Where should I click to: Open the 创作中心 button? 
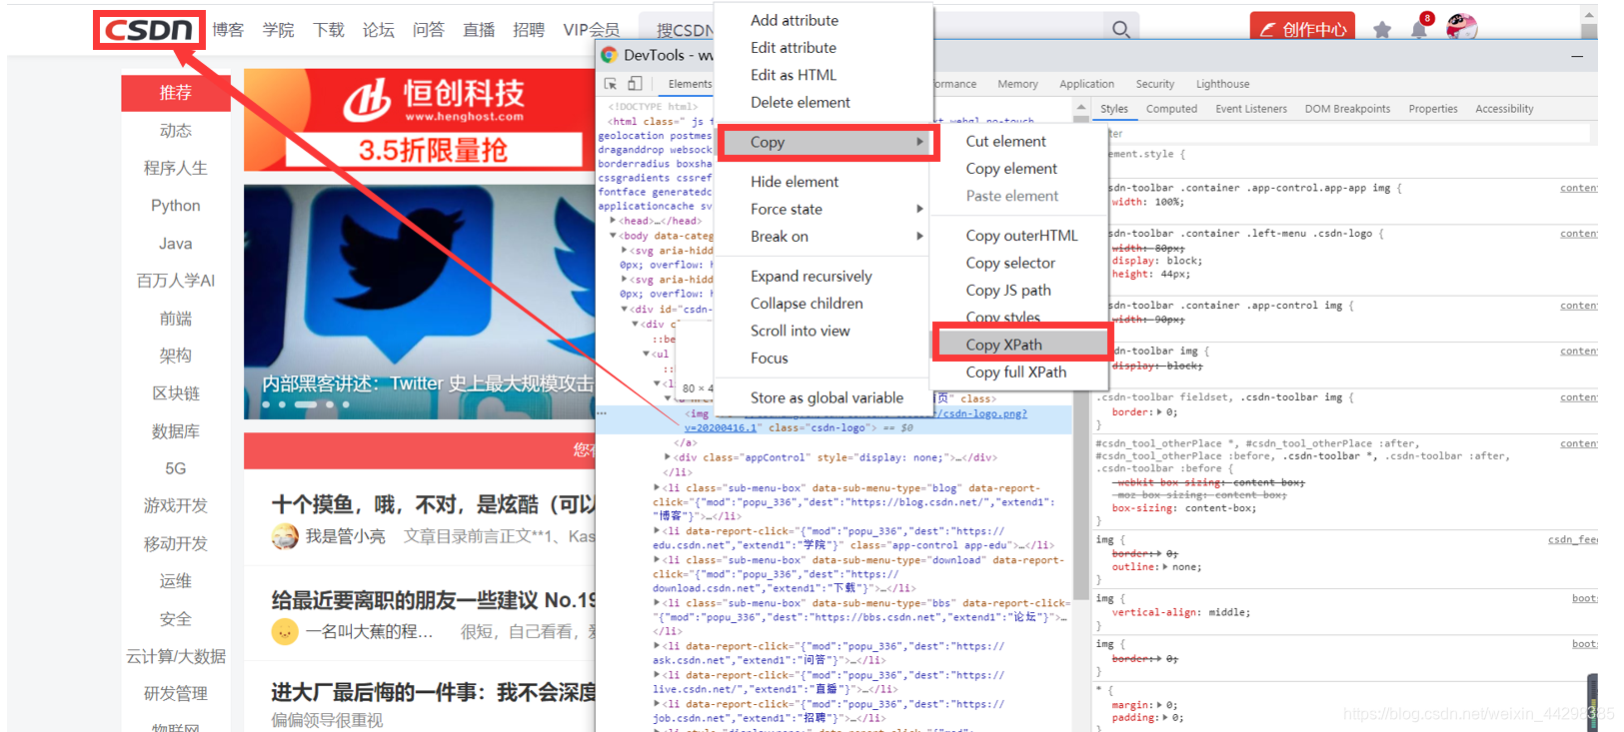click(1302, 29)
